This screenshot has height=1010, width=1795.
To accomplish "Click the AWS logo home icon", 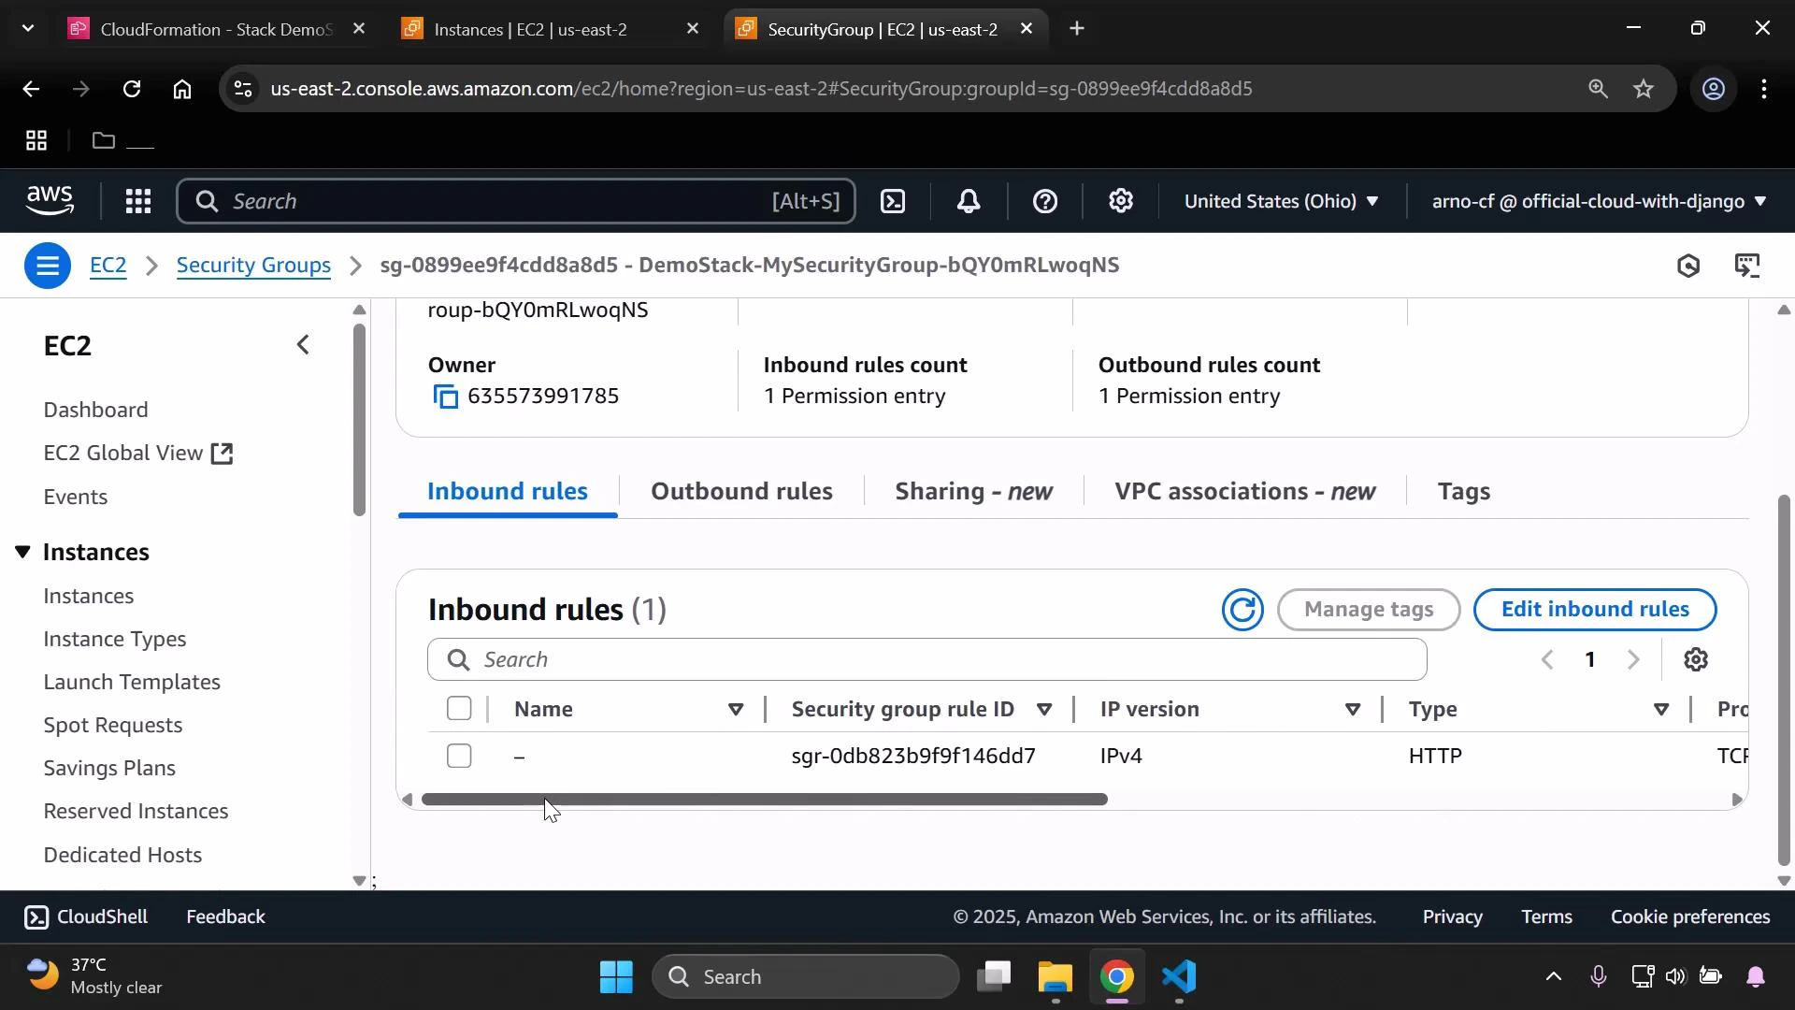I will [x=50, y=200].
